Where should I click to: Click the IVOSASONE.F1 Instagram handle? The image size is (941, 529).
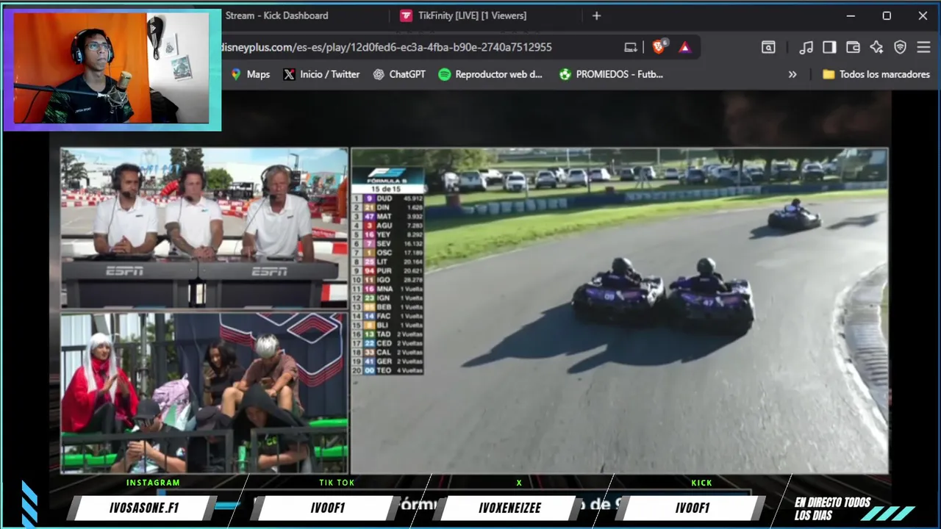[x=144, y=508]
